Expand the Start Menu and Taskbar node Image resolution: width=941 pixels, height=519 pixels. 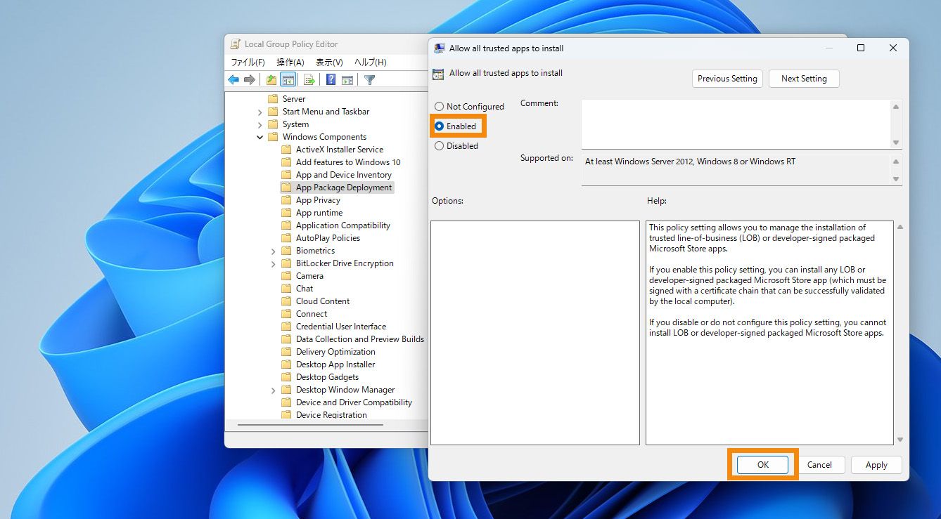[x=260, y=112]
